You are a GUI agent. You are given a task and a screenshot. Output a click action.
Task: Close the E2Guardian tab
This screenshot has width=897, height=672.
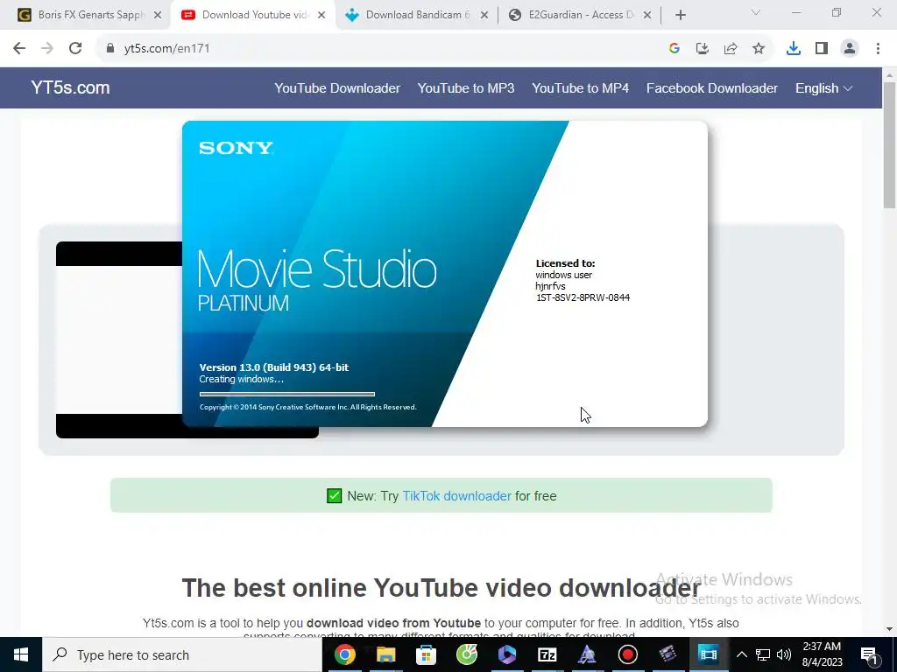647,16
